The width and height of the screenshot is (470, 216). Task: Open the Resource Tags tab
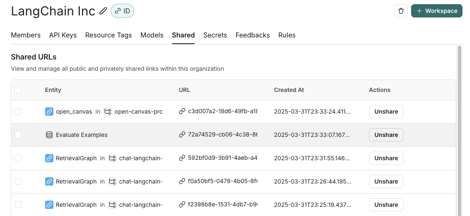[x=109, y=35]
